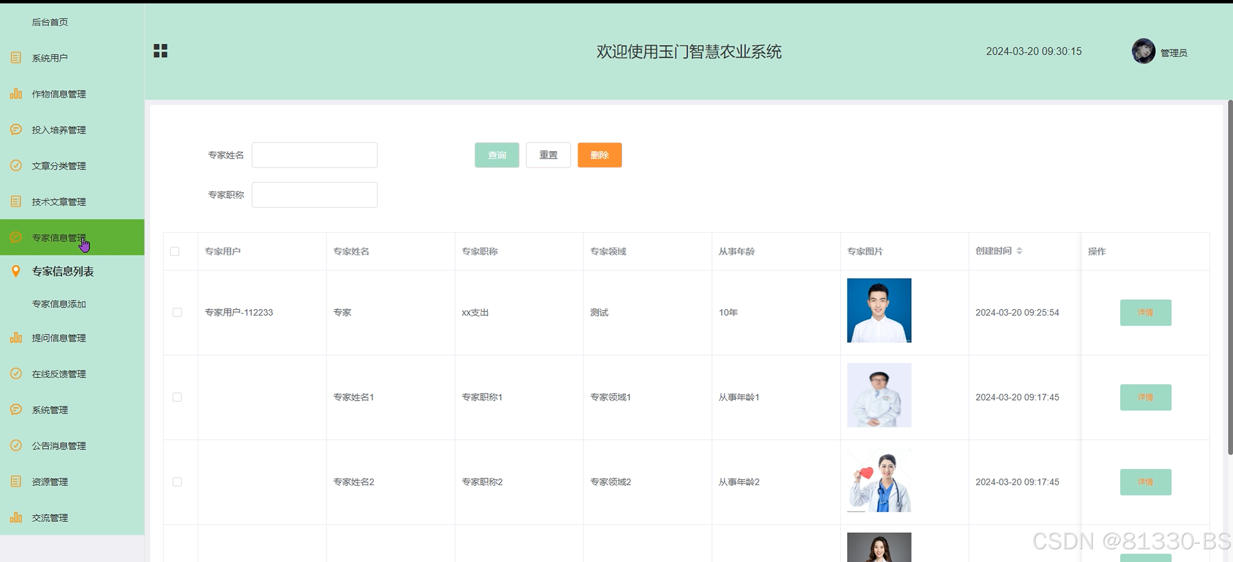Check the row checkbox for 专家用户-112233

177,312
